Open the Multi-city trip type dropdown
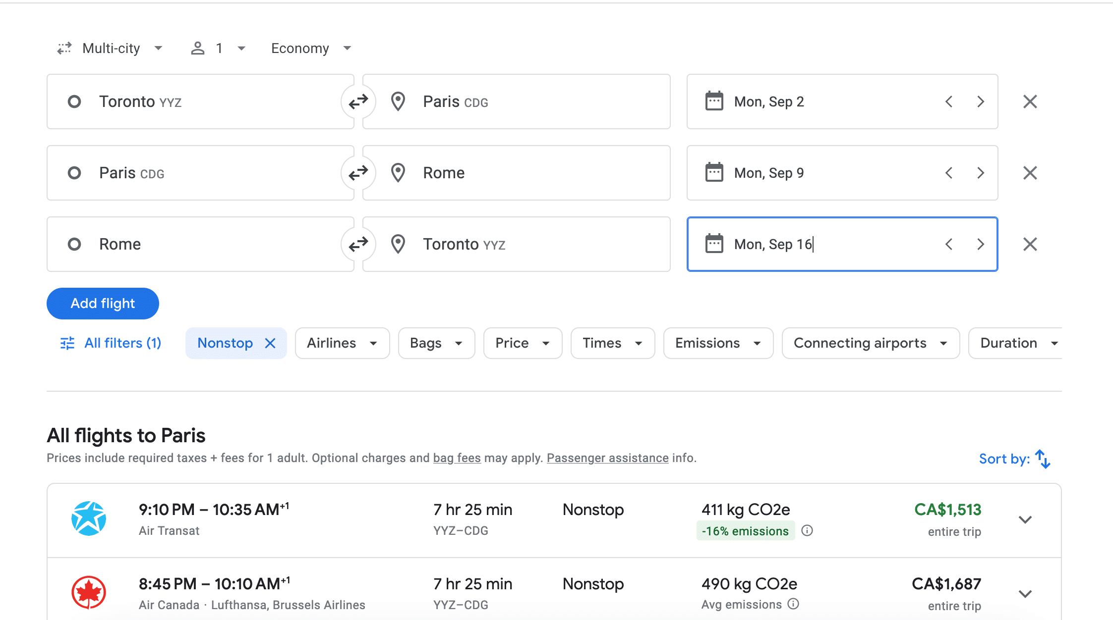Image resolution: width=1113 pixels, height=620 pixels. (111, 48)
